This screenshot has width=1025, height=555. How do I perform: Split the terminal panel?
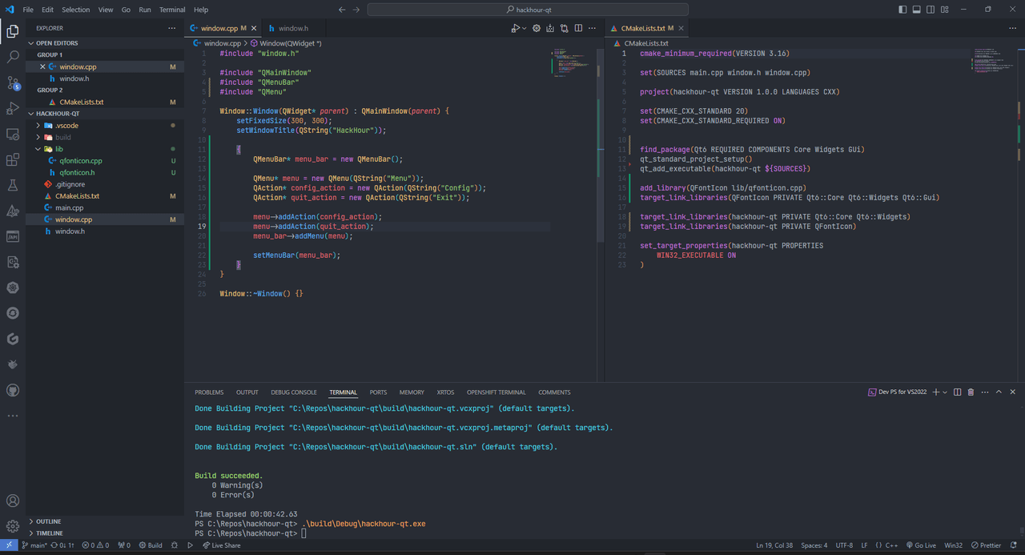[958, 392]
